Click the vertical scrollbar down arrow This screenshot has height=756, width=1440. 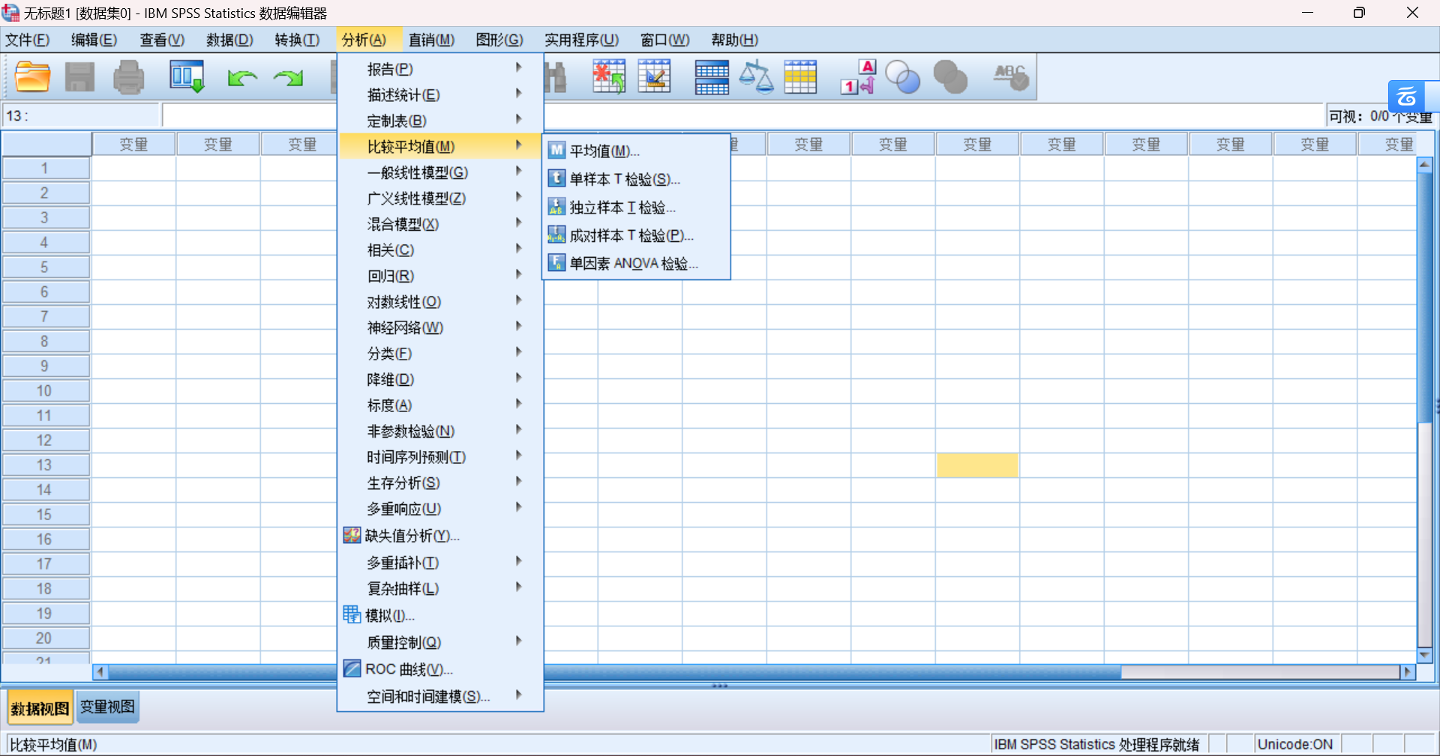tap(1425, 655)
